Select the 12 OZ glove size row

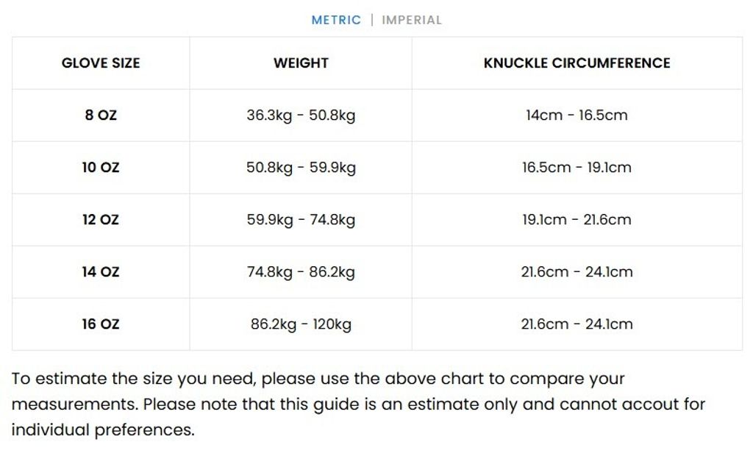pyautogui.click(x=101, y=219)
